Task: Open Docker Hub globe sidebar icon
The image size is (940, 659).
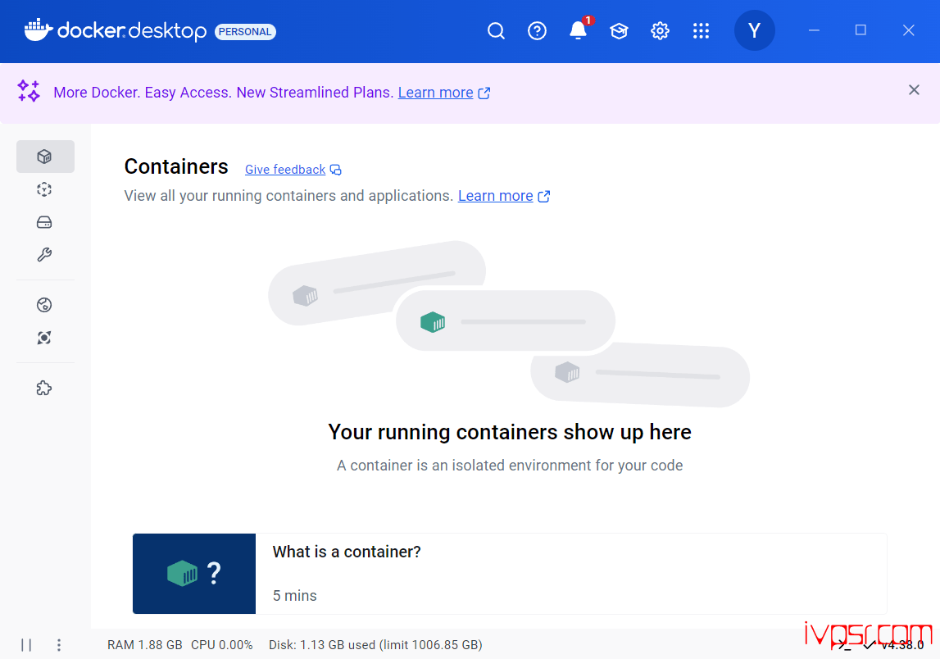Action: [x=44, y=305]
